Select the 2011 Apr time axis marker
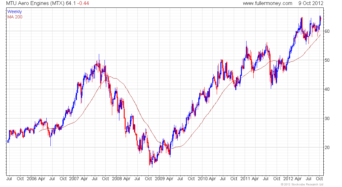The height and width of the screenshot is (187, 342). (250, 179)
